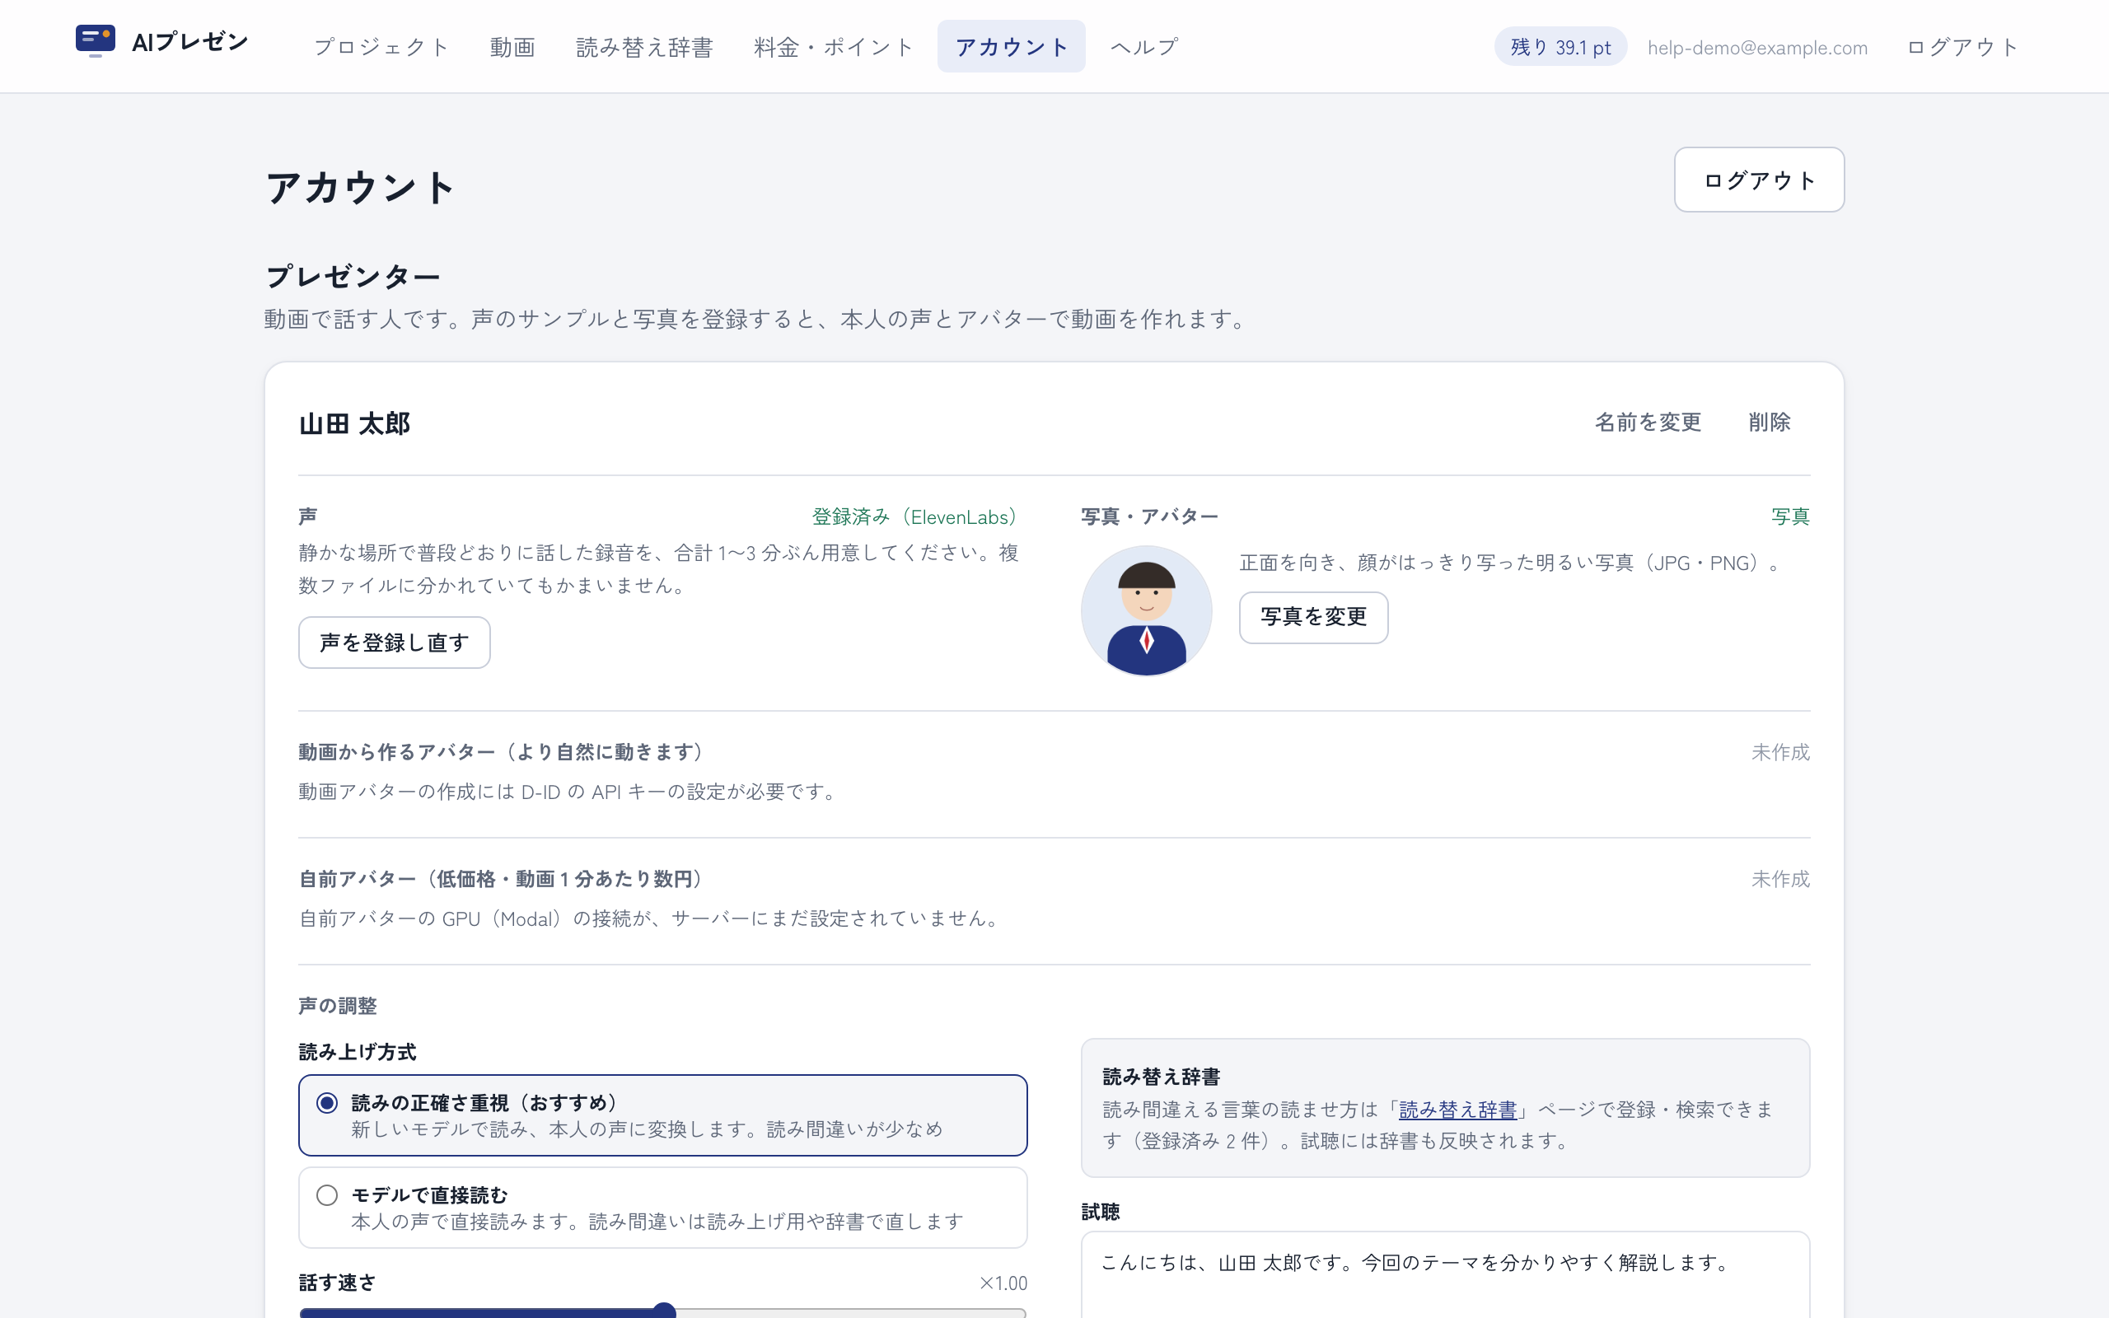Click the ×1.00 speed value

click(1003, 1283)
